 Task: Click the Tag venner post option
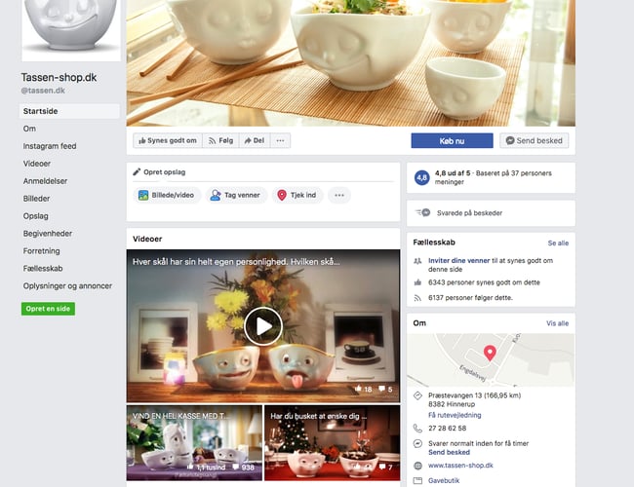237,195
